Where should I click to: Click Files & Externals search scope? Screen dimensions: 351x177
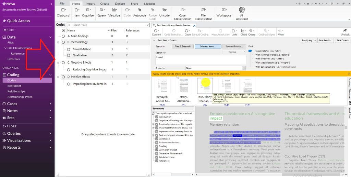point(183,46)
